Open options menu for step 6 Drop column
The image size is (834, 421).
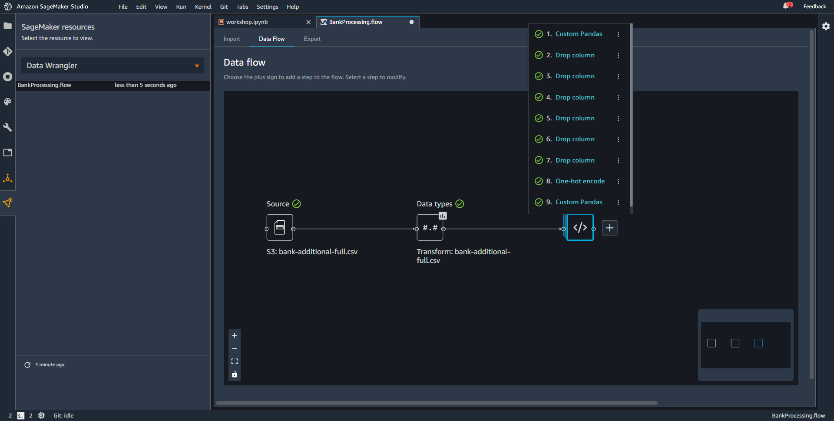pyautogui.click(x=618, y=139)
